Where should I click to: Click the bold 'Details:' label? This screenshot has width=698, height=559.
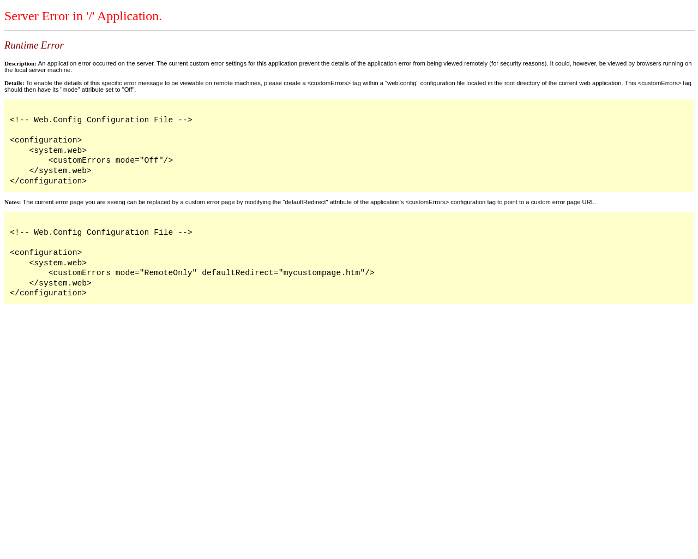14,83
